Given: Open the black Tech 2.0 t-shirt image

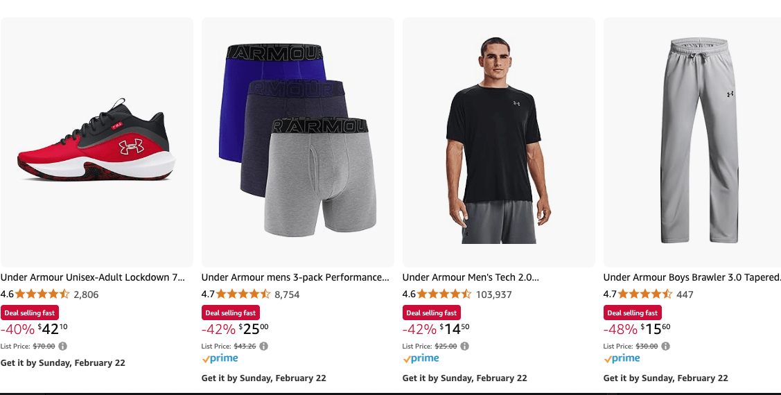Looking at the screenshot, I should coord(498,142).
